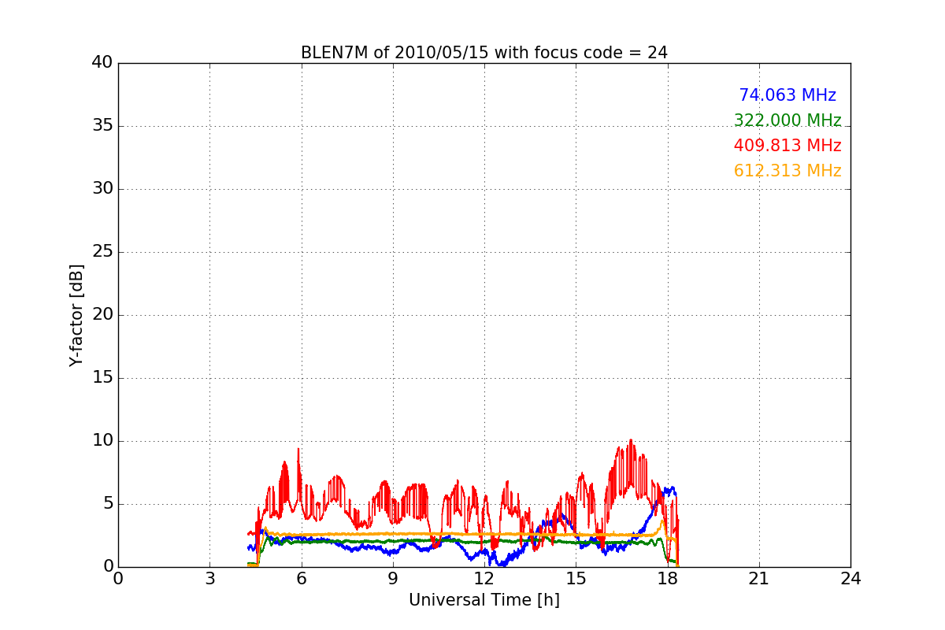Click the y-axis tick label 40
This screenshot has height=630, width=945.
tap(102, 63)
